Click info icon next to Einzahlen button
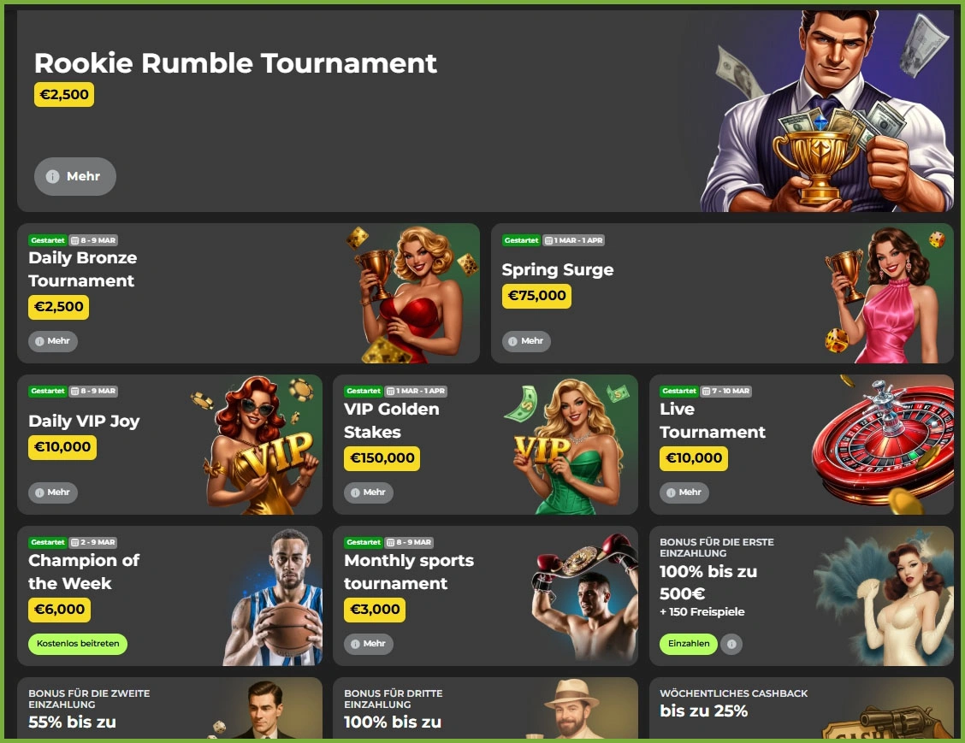This screenshot has width=965, height=743. point(731,644)
